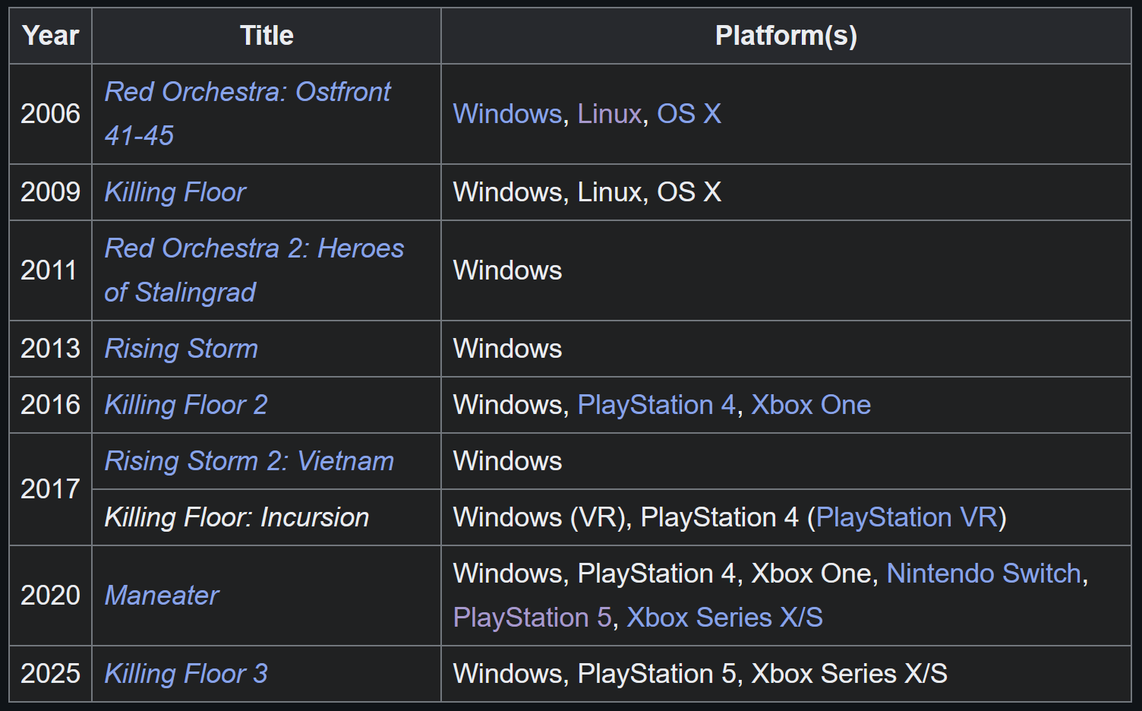Follow the PlayStation VR link
The image size is (1142, 711).
click(x=907, y=517)
